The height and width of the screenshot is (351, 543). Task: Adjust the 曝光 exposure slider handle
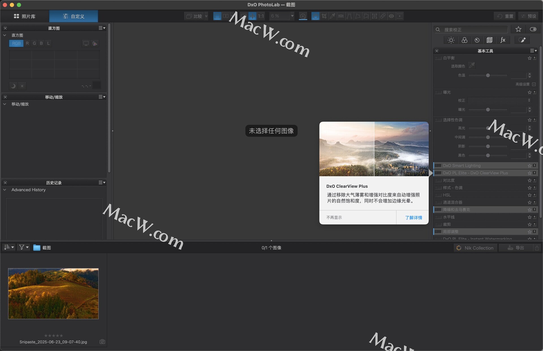click(488, 109)
